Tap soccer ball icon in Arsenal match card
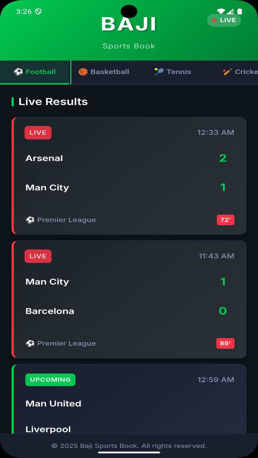 point(30,220)
